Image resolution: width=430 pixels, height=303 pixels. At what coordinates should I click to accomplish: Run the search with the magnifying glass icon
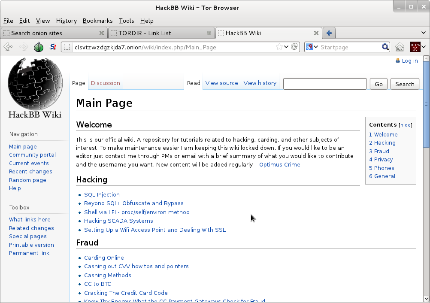point(385,47)
